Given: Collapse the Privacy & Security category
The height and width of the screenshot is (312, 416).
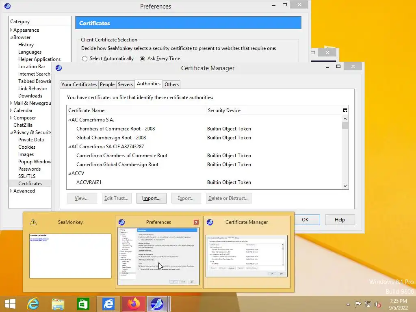Looking at the screenshot, I should pyautogui.click(x=11, y=132).
